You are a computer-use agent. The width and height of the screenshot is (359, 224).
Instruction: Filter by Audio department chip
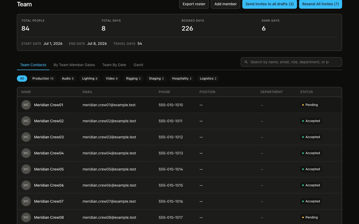pos(68,79)
